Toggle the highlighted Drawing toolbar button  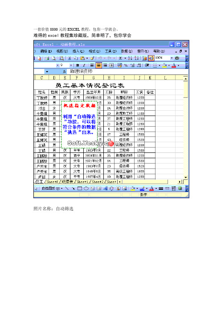point(151,58)
